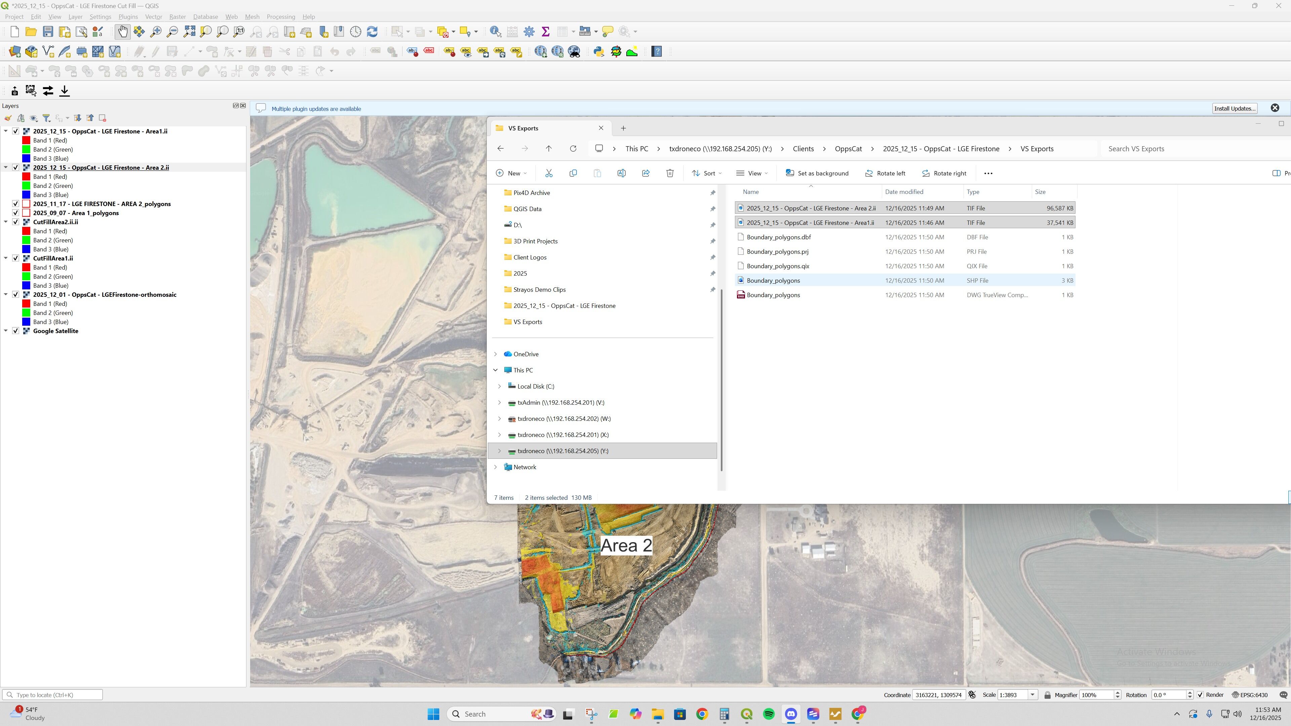Uncheck the 2025_09_07 Area 1_polygons layer
The height and width of the screenshot is (726, 1291).
(x=15, y=213)
